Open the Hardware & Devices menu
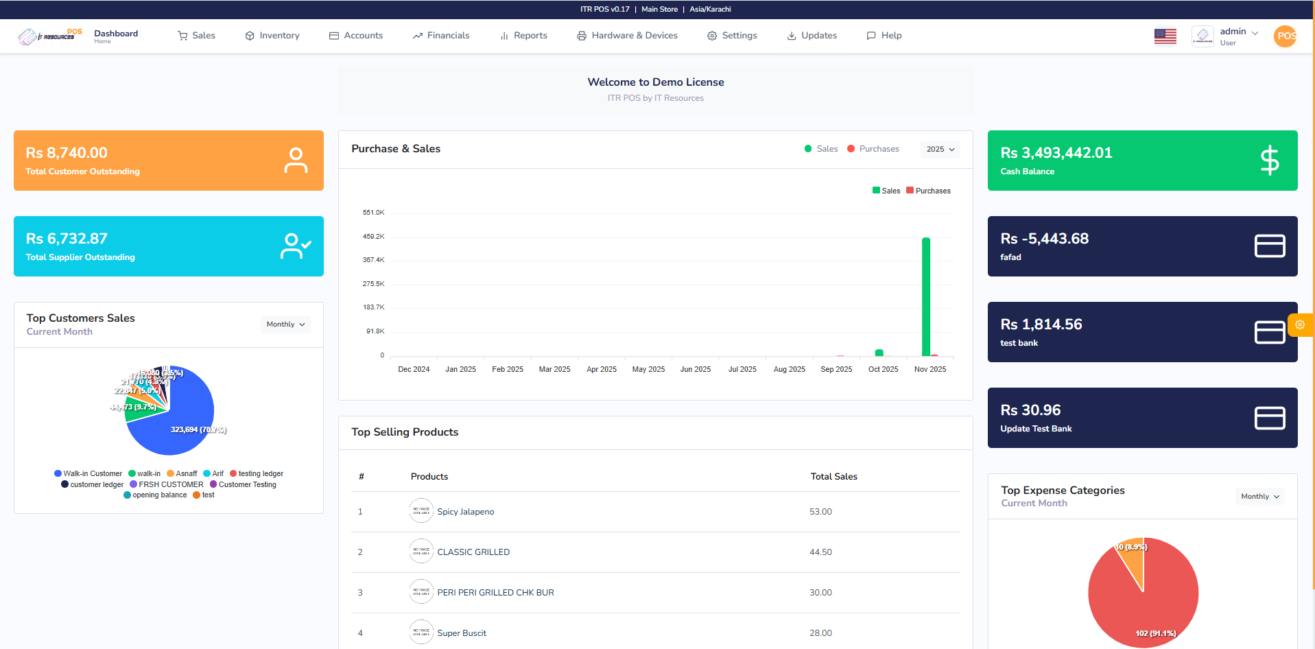The width and height of the screenshot is (1315, 649). (x=627, y=36)
